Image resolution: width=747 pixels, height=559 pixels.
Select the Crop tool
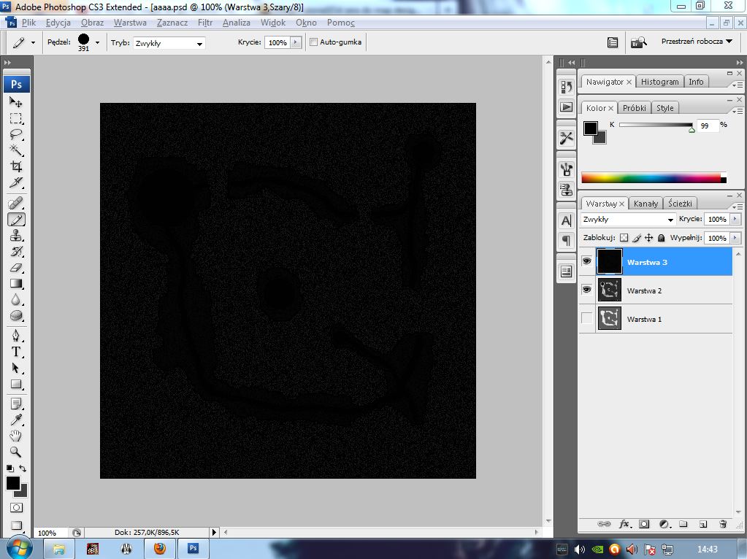16,166
